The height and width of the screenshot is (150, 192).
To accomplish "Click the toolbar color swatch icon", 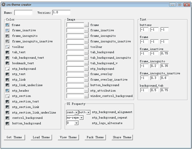I will point(7,47).
